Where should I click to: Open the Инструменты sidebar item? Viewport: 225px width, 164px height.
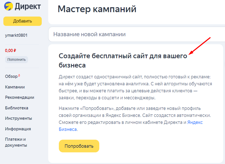coord(18,118)
